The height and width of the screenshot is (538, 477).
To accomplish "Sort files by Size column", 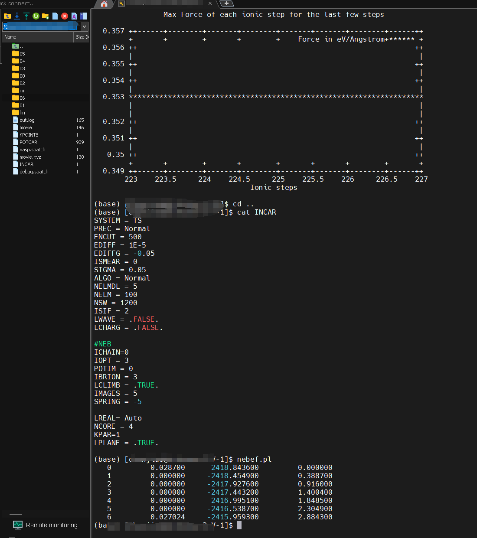I will [82, 37].
